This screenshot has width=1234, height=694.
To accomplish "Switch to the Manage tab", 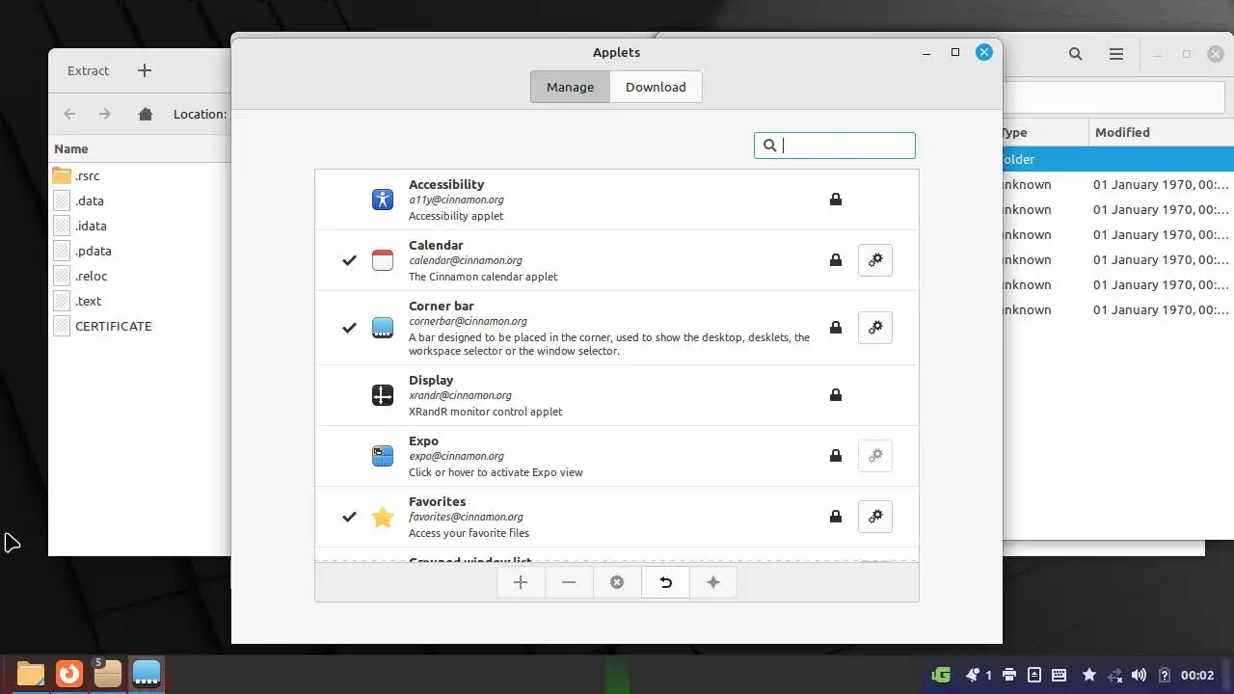I will coord(570,87).
